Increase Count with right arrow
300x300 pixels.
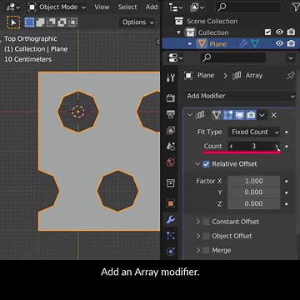(277, 146)
